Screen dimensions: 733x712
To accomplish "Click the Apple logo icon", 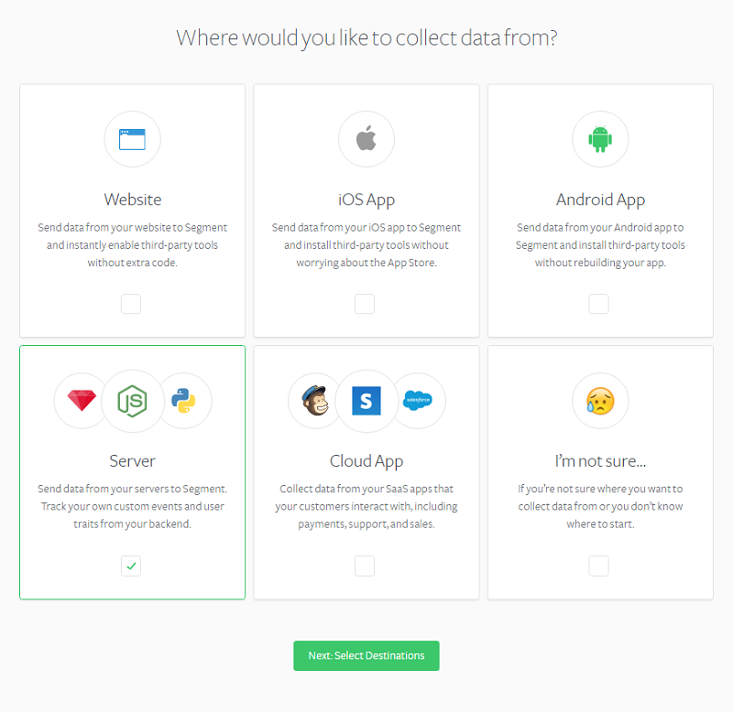I will pyautogui.click(x=366, y=138).
